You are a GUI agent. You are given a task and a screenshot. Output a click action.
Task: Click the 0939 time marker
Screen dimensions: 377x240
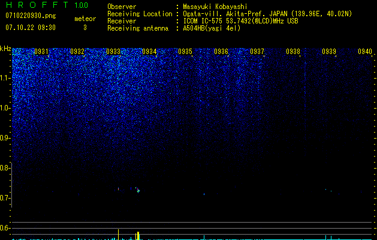pyautogui.click(x=329, y=52)
